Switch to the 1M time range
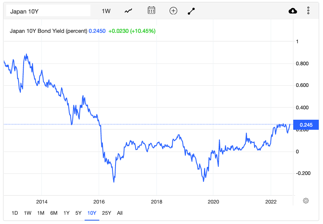323x224 pixels. 41,213
